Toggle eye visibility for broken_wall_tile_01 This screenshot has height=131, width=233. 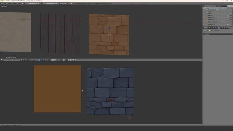click(x=227, y=21)
